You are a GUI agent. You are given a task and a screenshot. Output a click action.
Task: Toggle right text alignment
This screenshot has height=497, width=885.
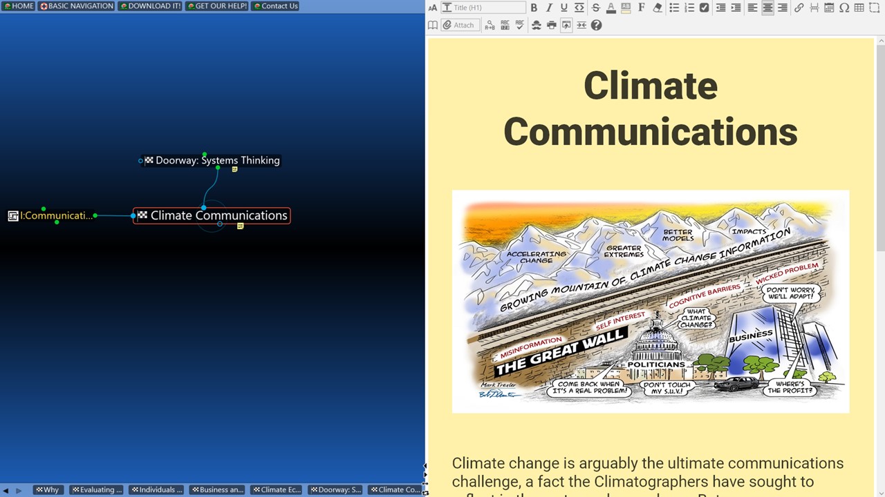[783, 8]
